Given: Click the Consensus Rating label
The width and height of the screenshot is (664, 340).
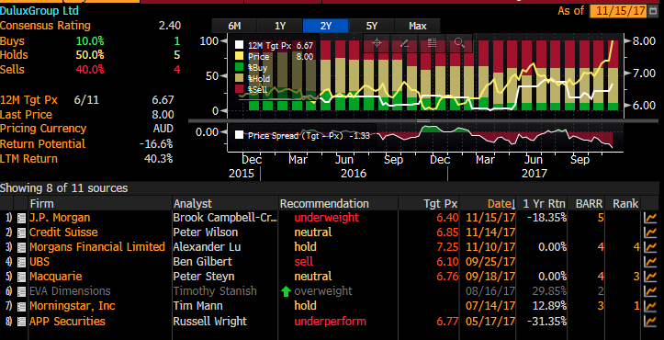Looking at the screenshot, I should (x=45, y=26).
